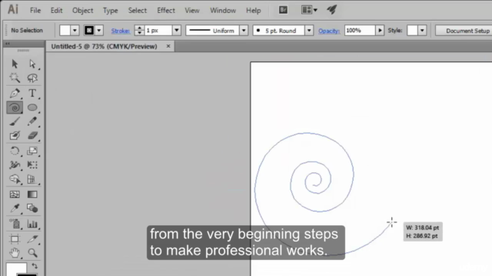Click the Stroke panel link
Image resolution: width=492 pixels, height=276 pixels.
(x=120, y=31)
